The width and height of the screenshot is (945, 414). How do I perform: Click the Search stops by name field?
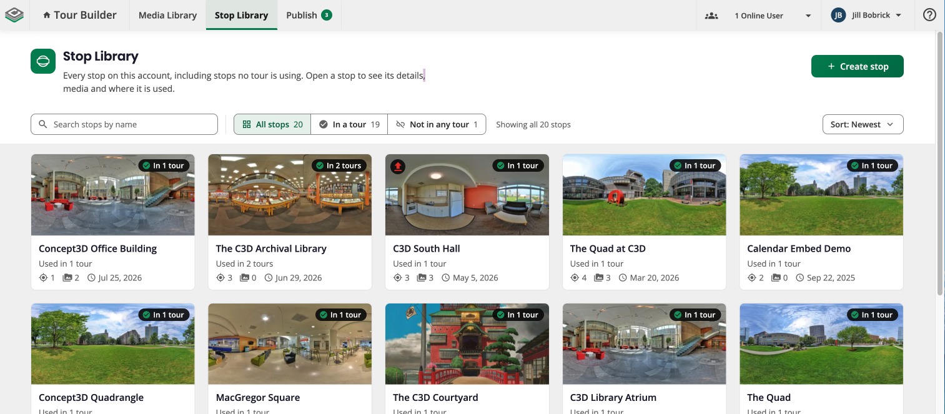click(124, 124)
